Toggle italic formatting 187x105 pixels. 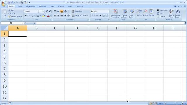tap(29, 15)
